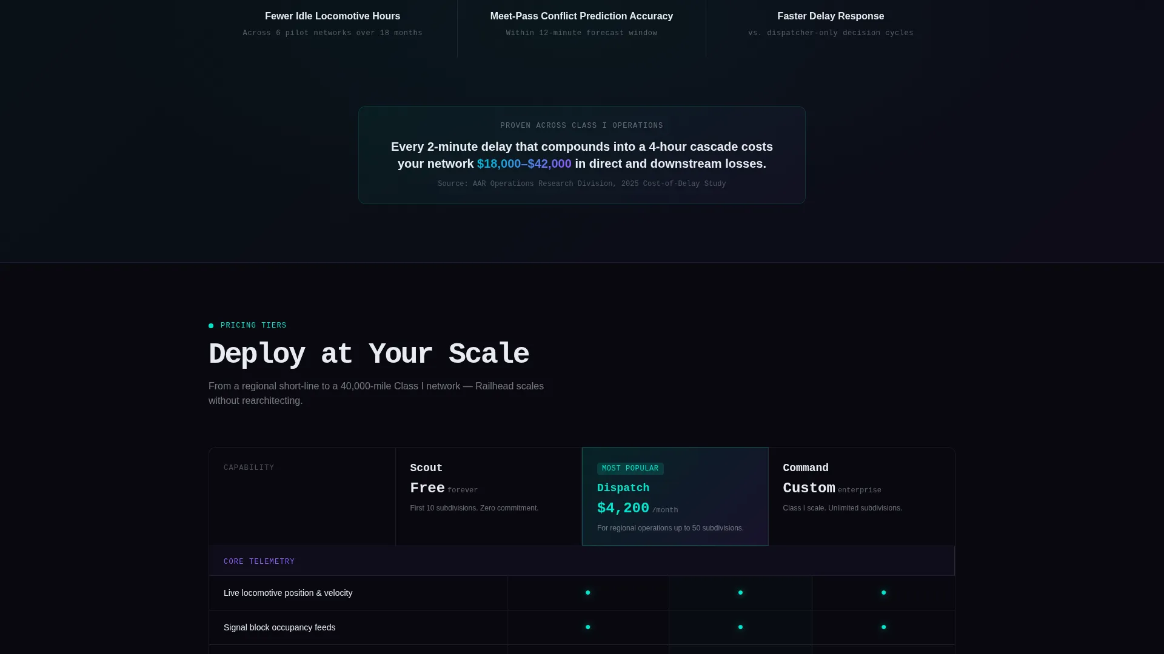The height and width of the screenshot is (654, 1164).
Task: Click the Command dot for Live locomotive position
Action: 883,593
